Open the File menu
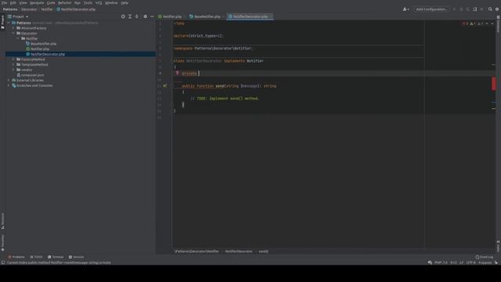 [x=4, y=3]
